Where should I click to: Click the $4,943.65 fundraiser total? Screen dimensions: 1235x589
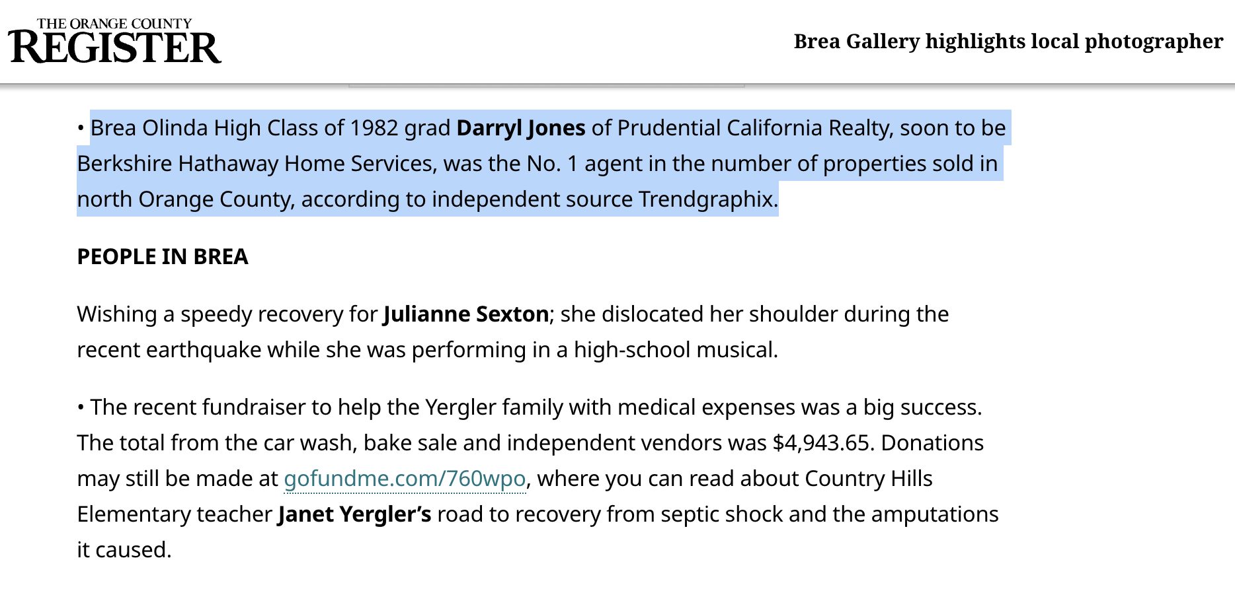[820, 442]
